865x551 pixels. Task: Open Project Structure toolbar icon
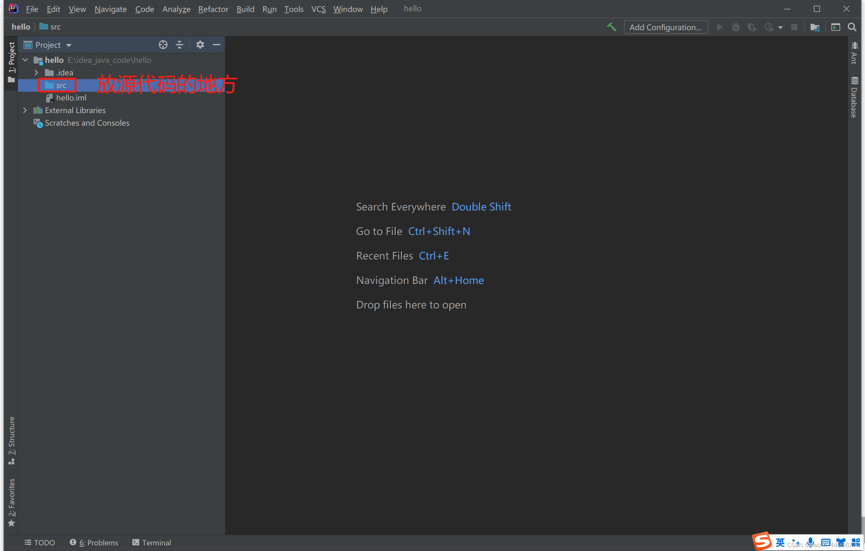point(815,27)
